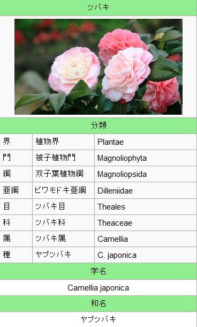
Task: Click Plantae in the kingdom row
Action: [x=110, y=142]
